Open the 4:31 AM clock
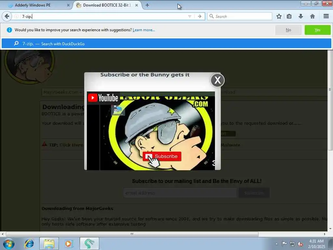The height and width of the screenshot is (250, 333). (x=316, y=243)
